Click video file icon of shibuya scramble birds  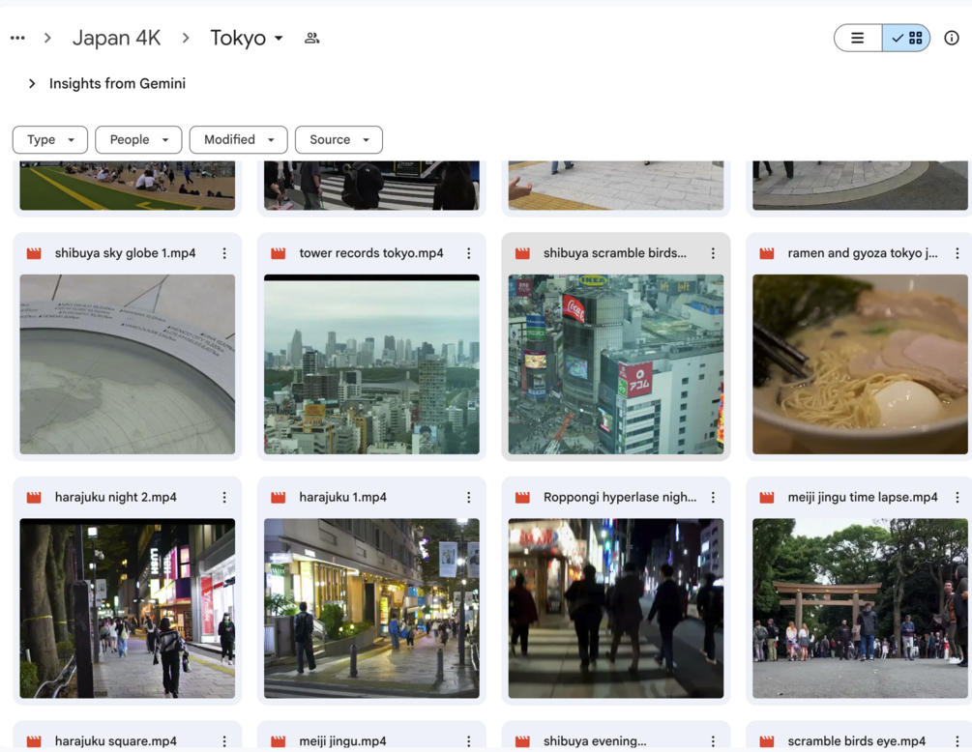pos(522,253)
